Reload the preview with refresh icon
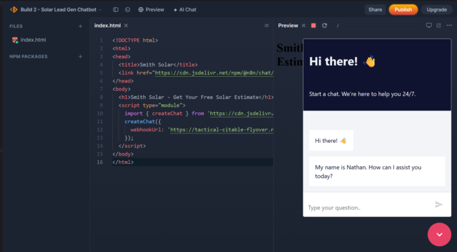Screen dimensions: 457x252 click(x=324, y=25)
